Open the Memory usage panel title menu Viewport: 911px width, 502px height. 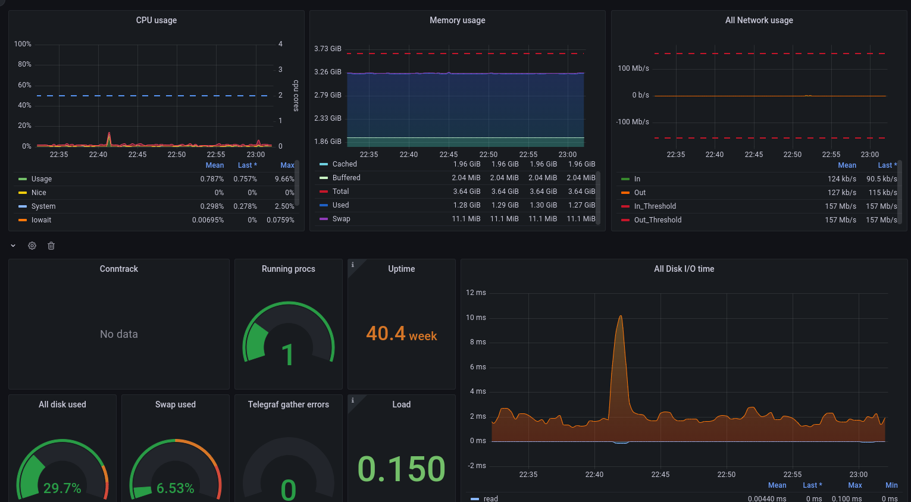458,20
